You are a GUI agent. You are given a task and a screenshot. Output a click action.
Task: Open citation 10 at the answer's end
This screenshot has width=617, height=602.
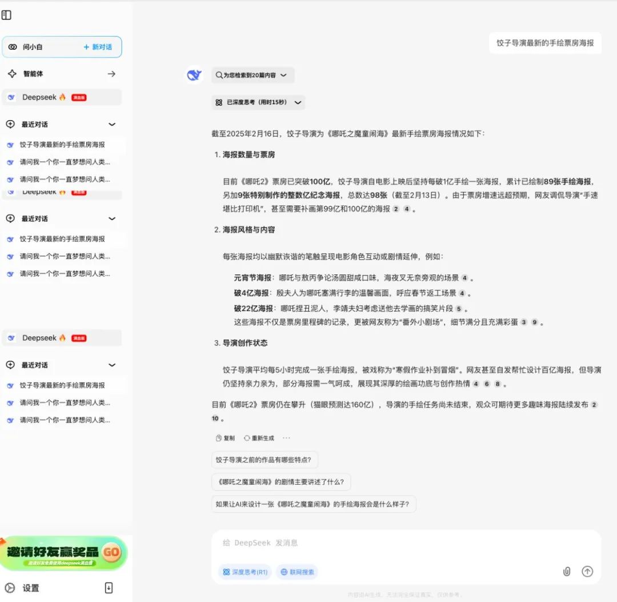coord(215,418)
